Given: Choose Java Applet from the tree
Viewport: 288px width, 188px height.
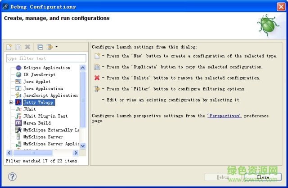Looking at the screenshot, I should 36,82.
